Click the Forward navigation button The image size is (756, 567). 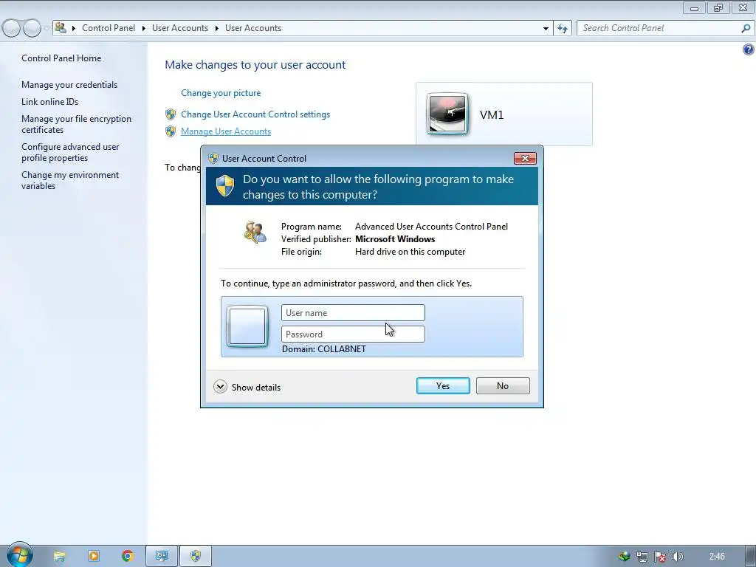32,28
